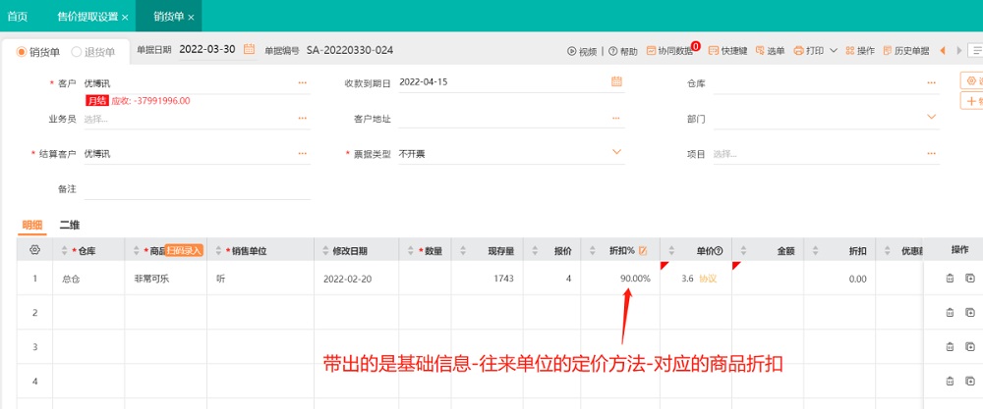Switch to the 首页 tab
Image resolution: width=983 pixels, height=409 pixels.
tap(17, 17)
